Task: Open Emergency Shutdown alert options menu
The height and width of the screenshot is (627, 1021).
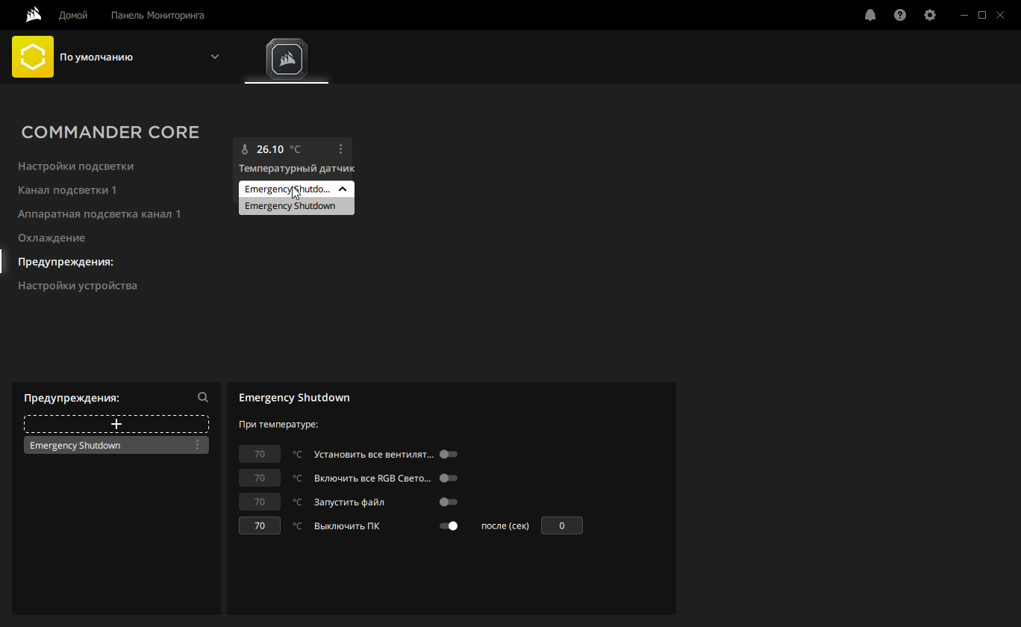Action: [x=198, y=445]
